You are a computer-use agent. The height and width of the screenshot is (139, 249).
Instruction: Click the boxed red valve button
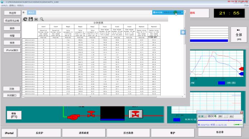[x=135, y=114]
